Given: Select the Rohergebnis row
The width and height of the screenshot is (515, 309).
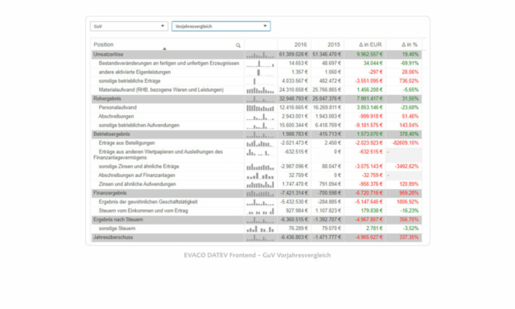Looking at the screenshot, I should 257,99.
